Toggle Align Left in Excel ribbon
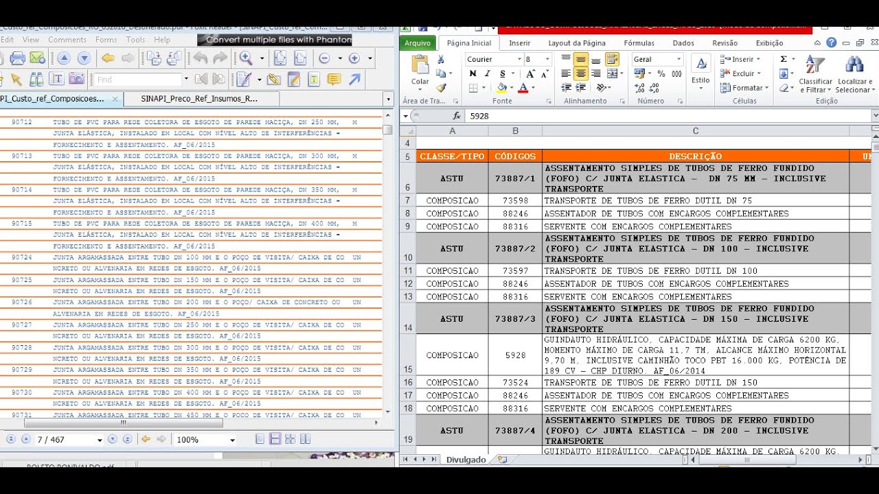Screen dimensions: 879x494 coord(567,73)
